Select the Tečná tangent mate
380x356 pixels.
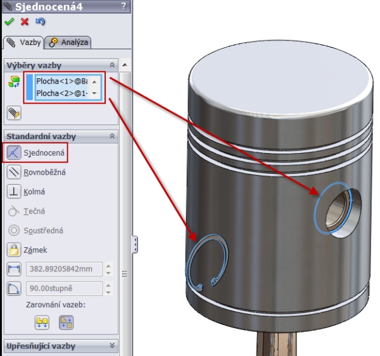coord(26,211)
